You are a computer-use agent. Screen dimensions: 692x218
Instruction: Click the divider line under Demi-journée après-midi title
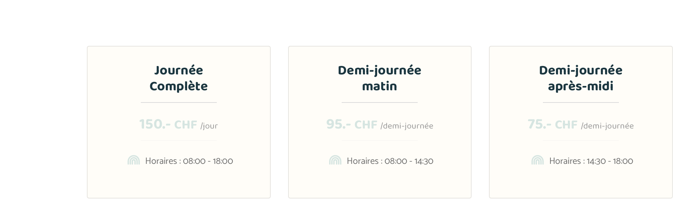click(x=581, y=103)
